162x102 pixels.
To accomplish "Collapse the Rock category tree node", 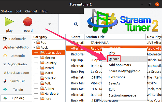I will tap(35, 48).
